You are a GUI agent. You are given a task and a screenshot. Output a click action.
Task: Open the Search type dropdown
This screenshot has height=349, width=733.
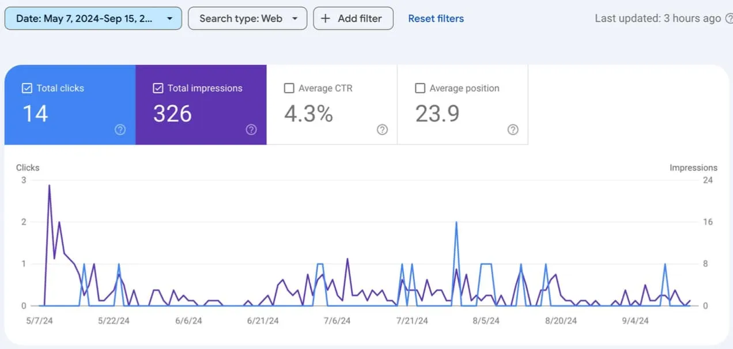pyautogui.click(x=247, y=18)
